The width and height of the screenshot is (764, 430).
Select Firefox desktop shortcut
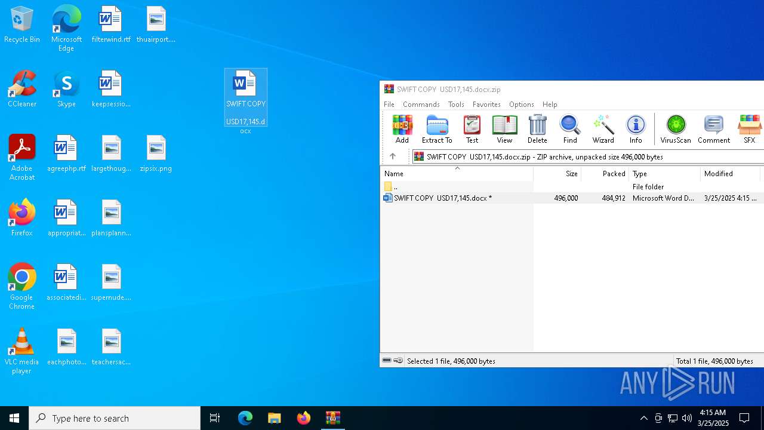coord(21,219)
